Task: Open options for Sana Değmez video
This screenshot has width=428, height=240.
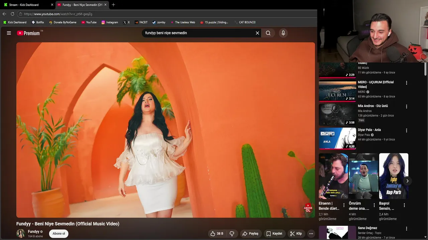Action: 407,229
